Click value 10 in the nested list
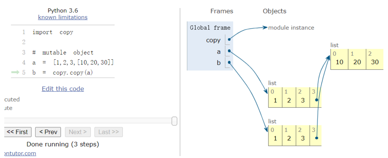Screen dimensions: 388x158 (x=340, y=62)
